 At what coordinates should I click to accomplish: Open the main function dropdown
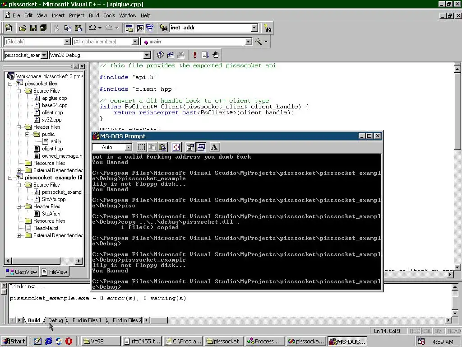coord(249,42)
